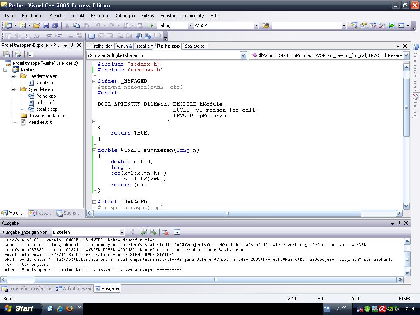This screenshot has height=315, width=420.
Task: Click Show All Files icon in Projektmappen-Explorer
Action: (x=18, y=55)
